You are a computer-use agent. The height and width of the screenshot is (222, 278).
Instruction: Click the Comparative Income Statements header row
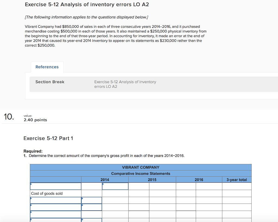[x=141, y=173]
